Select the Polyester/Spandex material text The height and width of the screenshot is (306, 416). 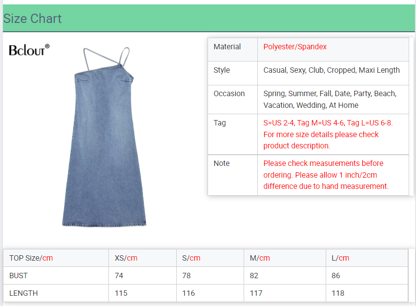click(x=295, y=47)
